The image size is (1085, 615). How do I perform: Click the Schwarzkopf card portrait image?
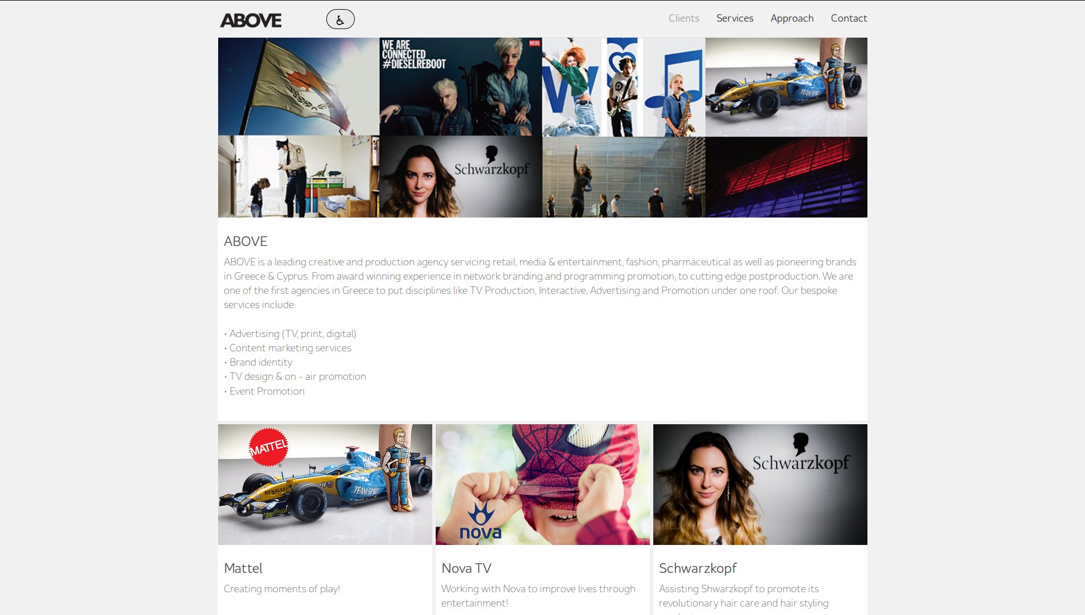tap(760, 485)
